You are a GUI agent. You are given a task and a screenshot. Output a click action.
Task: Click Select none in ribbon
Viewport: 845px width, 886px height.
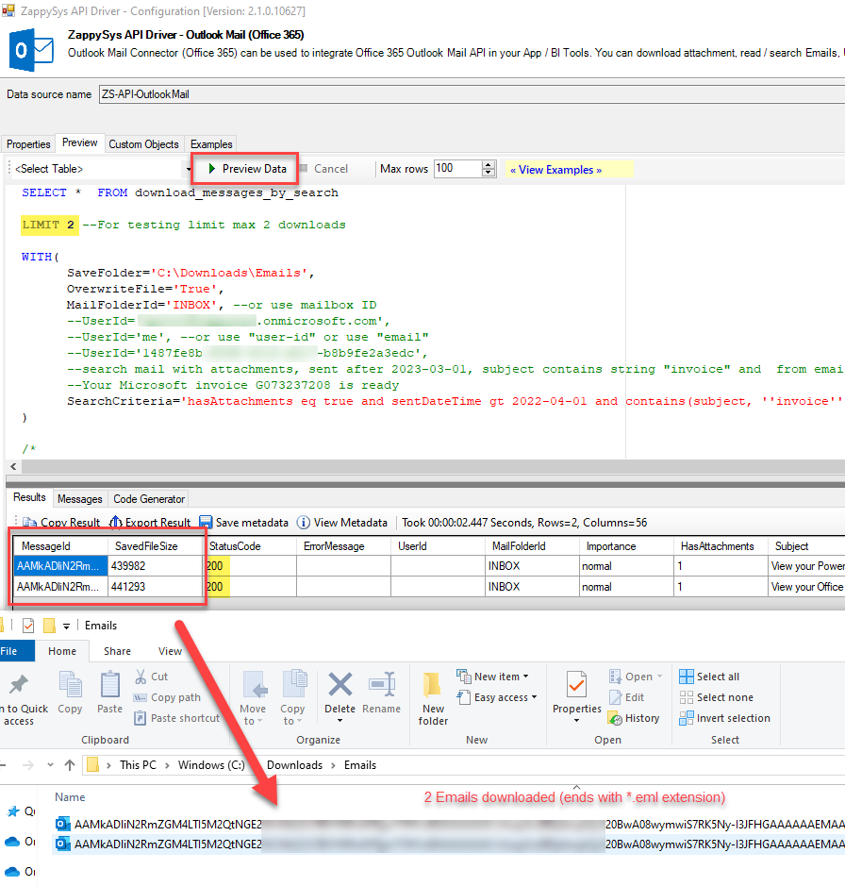(x=717, y=697)
